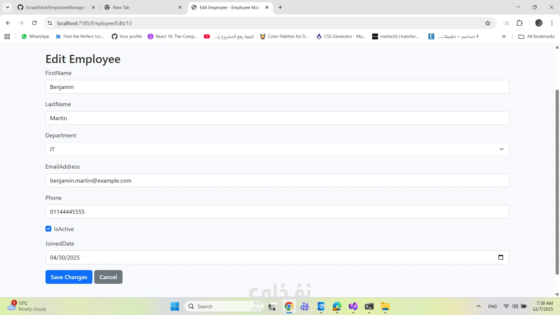This screenshot has width=560, height=315.
Task: Switch to the EsraaShiref GitHub tab
Action: 55,7
